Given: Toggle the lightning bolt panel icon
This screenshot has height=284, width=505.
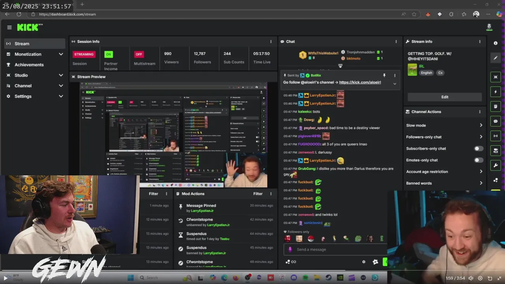Looking at the screenshot, I should click(496, 92).
